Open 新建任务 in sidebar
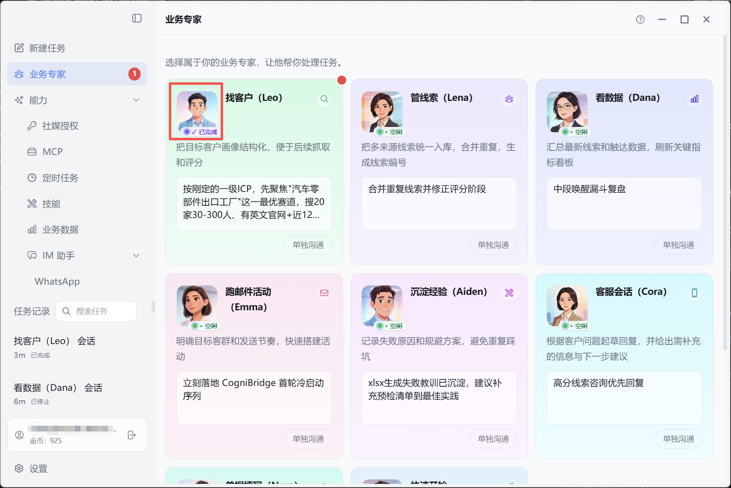 [x=77, y=48]
